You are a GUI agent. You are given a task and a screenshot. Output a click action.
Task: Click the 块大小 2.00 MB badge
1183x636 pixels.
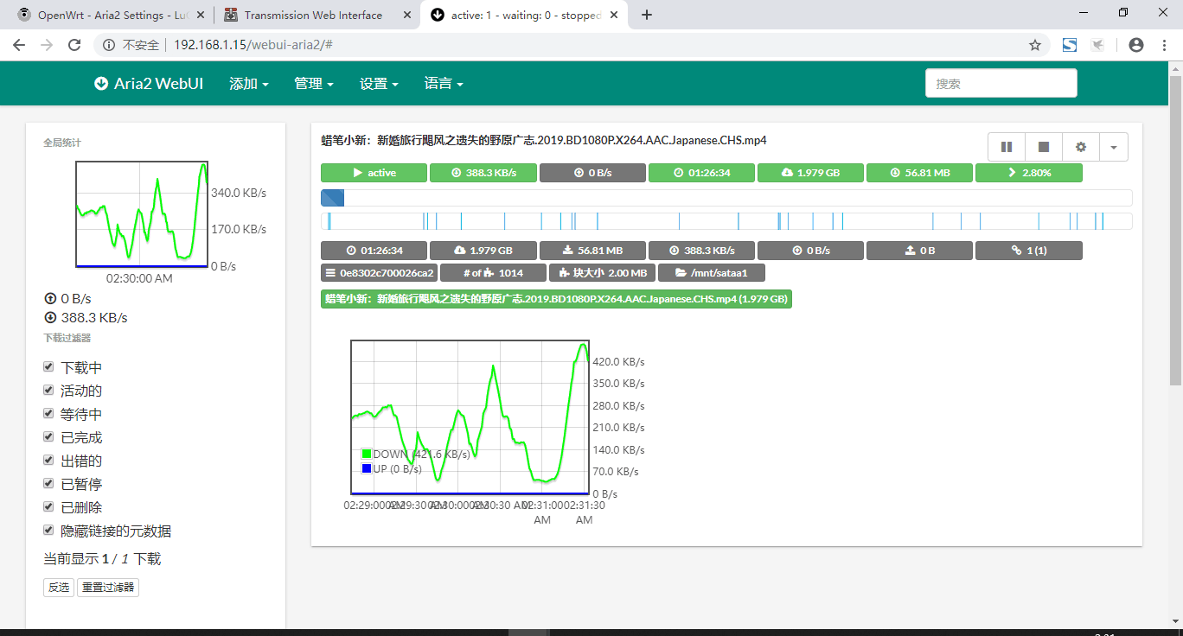(603, 273)
